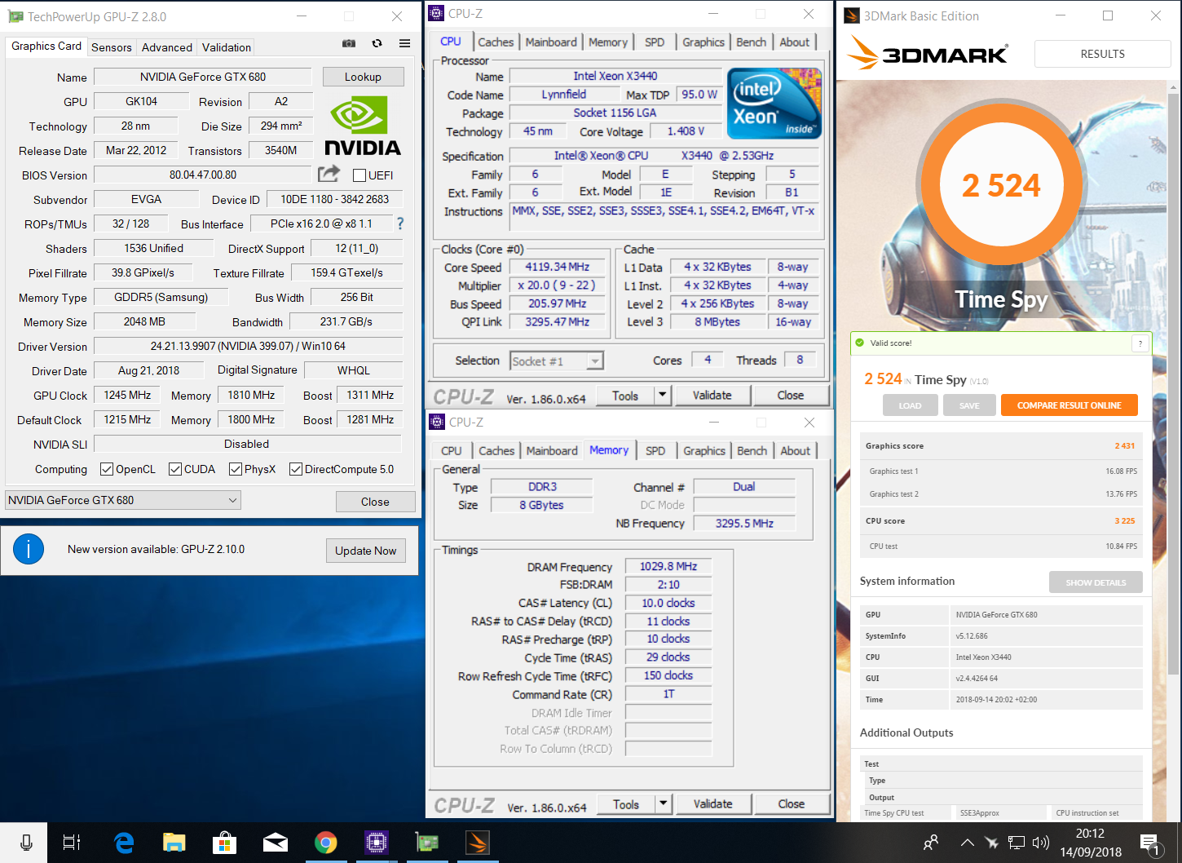Open Bench tab in upper CPU-Z window

pyautogui.click(x=751, y=42)
